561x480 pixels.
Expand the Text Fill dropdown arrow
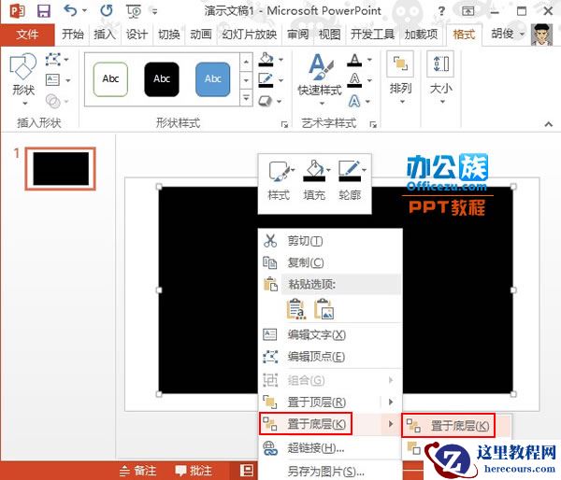[369, 60]
